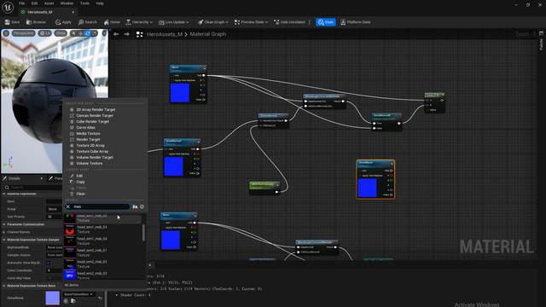Click the Details panel search field
The height and width of the screenshot is (307, 546).
(34, 188)
